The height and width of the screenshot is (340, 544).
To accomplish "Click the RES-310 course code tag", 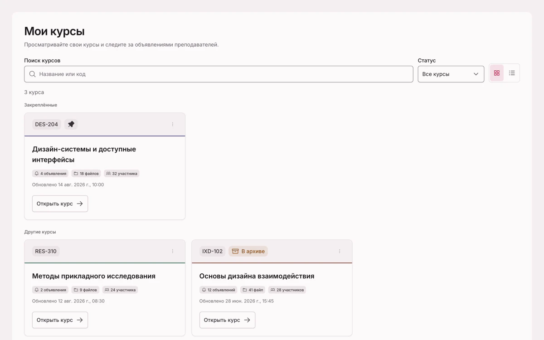I will click(46, 251).
